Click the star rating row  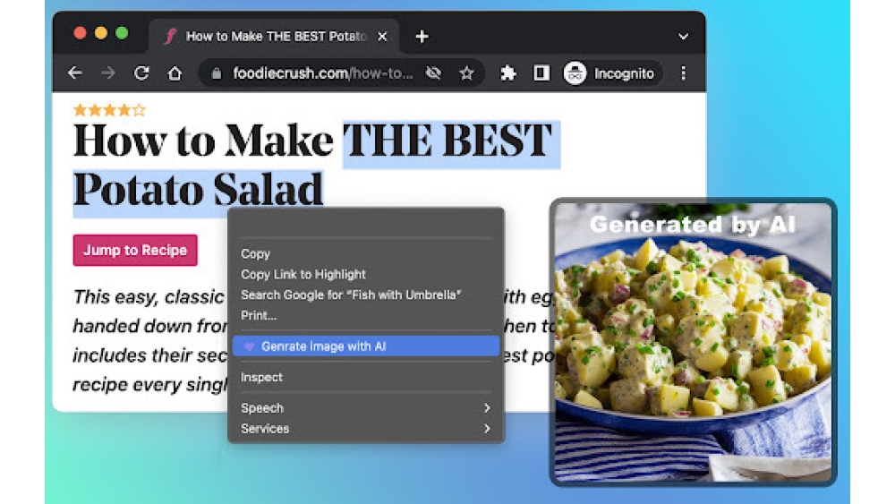tap(109, 110)
